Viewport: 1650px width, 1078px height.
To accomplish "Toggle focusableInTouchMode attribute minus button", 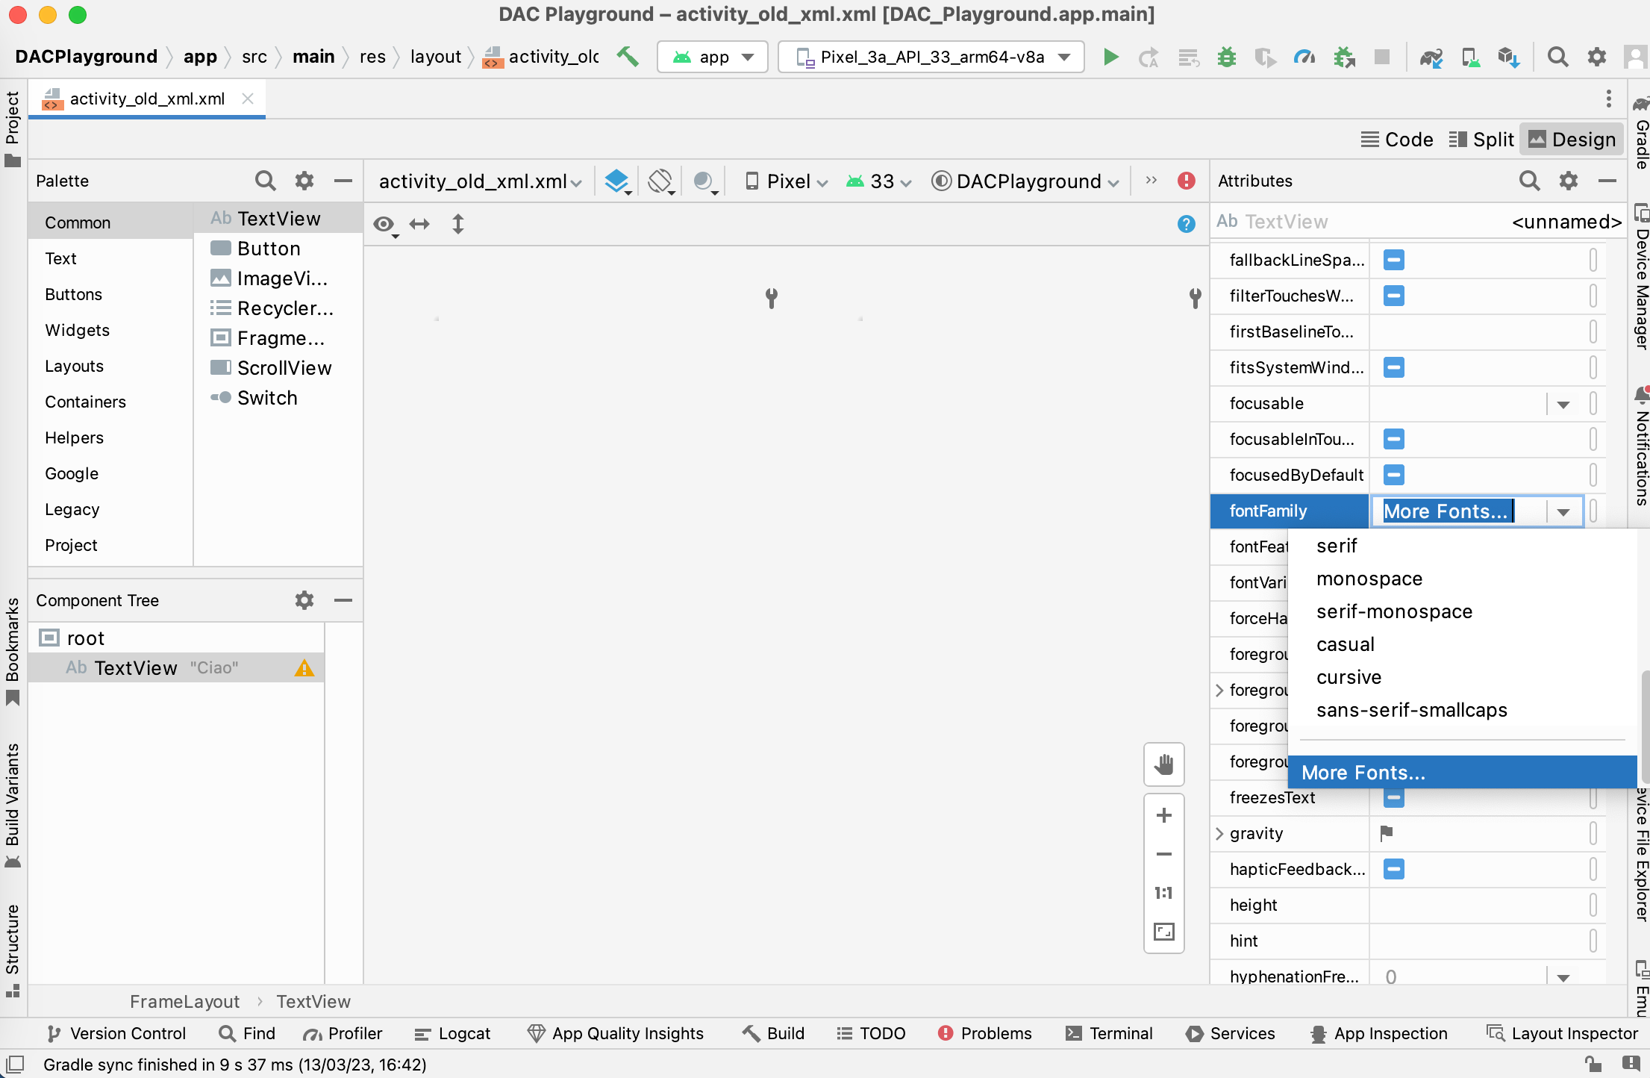I will coord(1394,439).
